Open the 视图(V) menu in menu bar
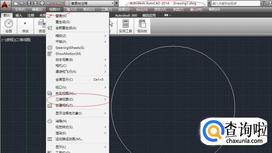 click(55, 10)
